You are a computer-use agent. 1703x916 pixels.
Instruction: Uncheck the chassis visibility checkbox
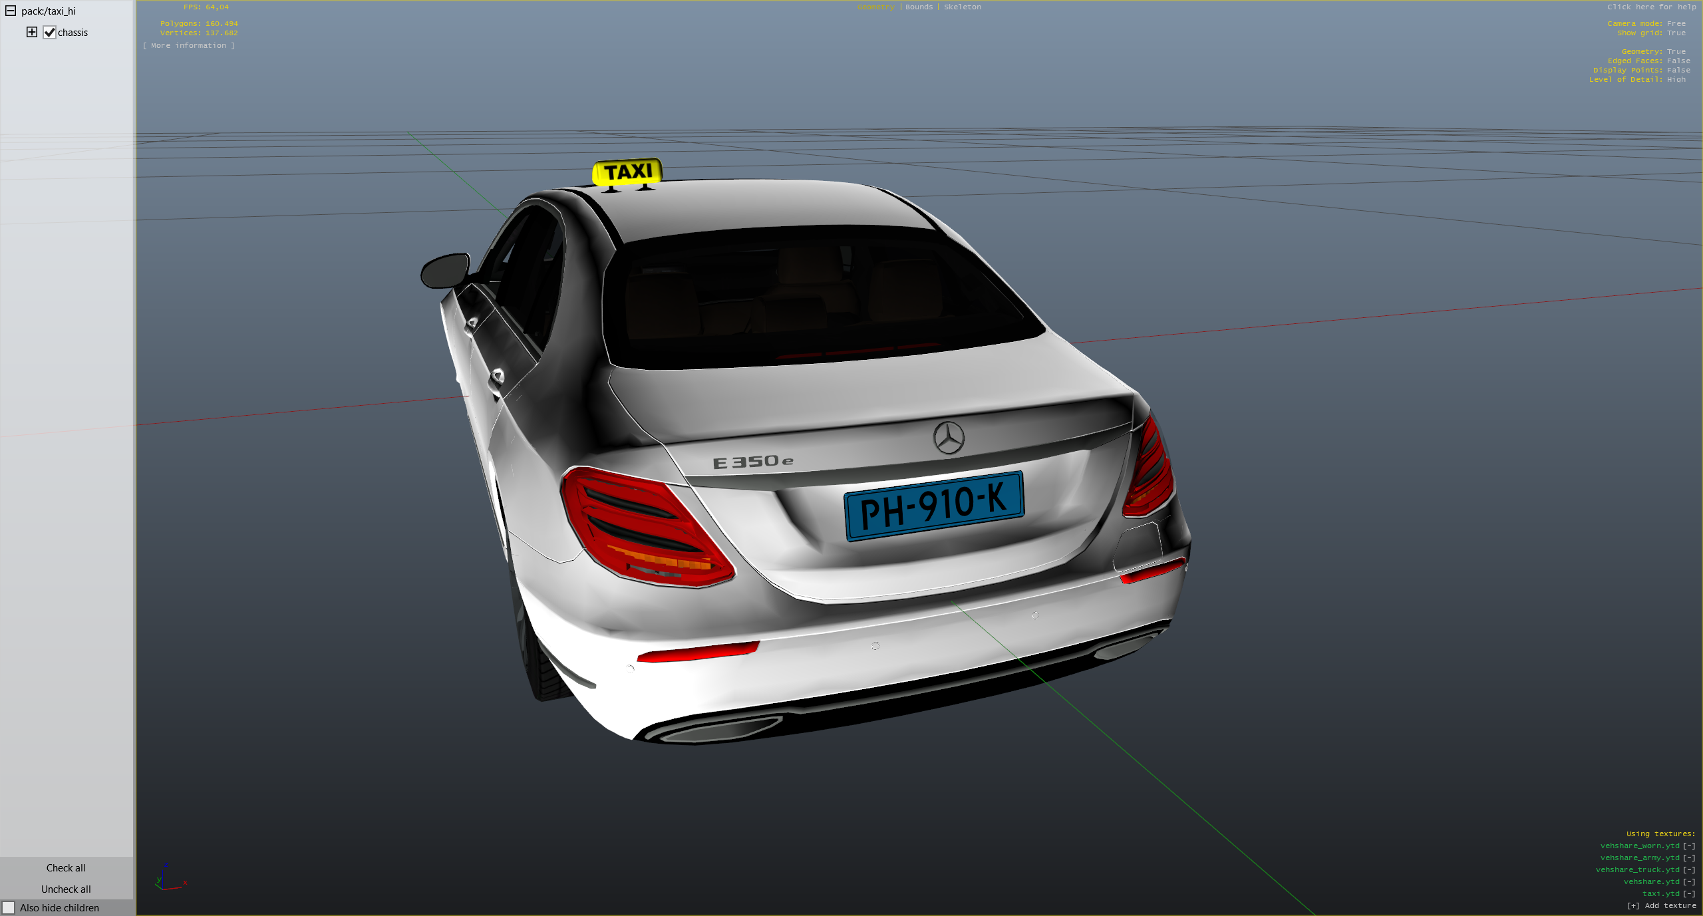49,33
